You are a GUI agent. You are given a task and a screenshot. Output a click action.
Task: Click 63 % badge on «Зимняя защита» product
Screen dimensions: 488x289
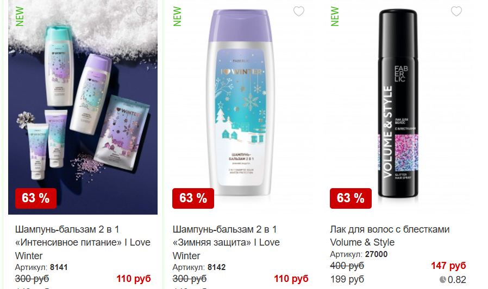(193, 198)
